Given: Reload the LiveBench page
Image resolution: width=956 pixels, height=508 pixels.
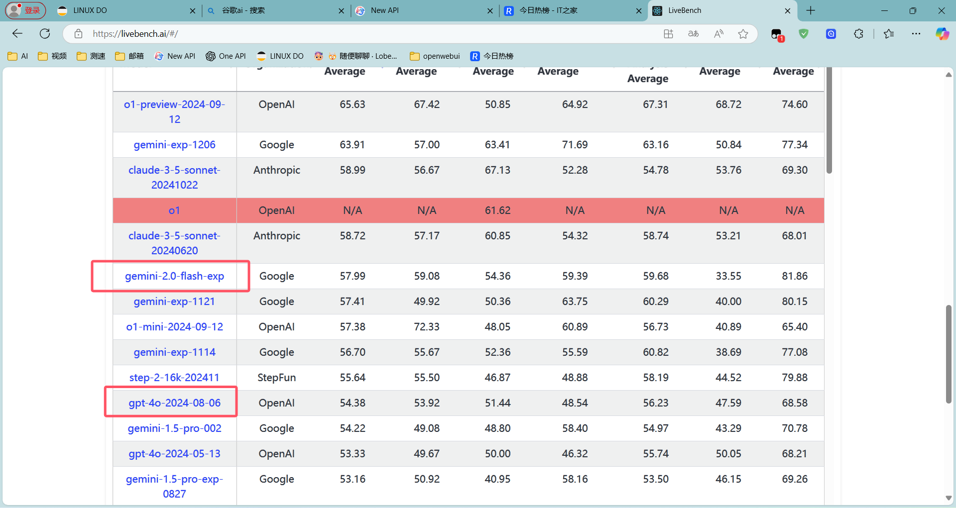Looking at the screenshot, I should coord(45,34).
